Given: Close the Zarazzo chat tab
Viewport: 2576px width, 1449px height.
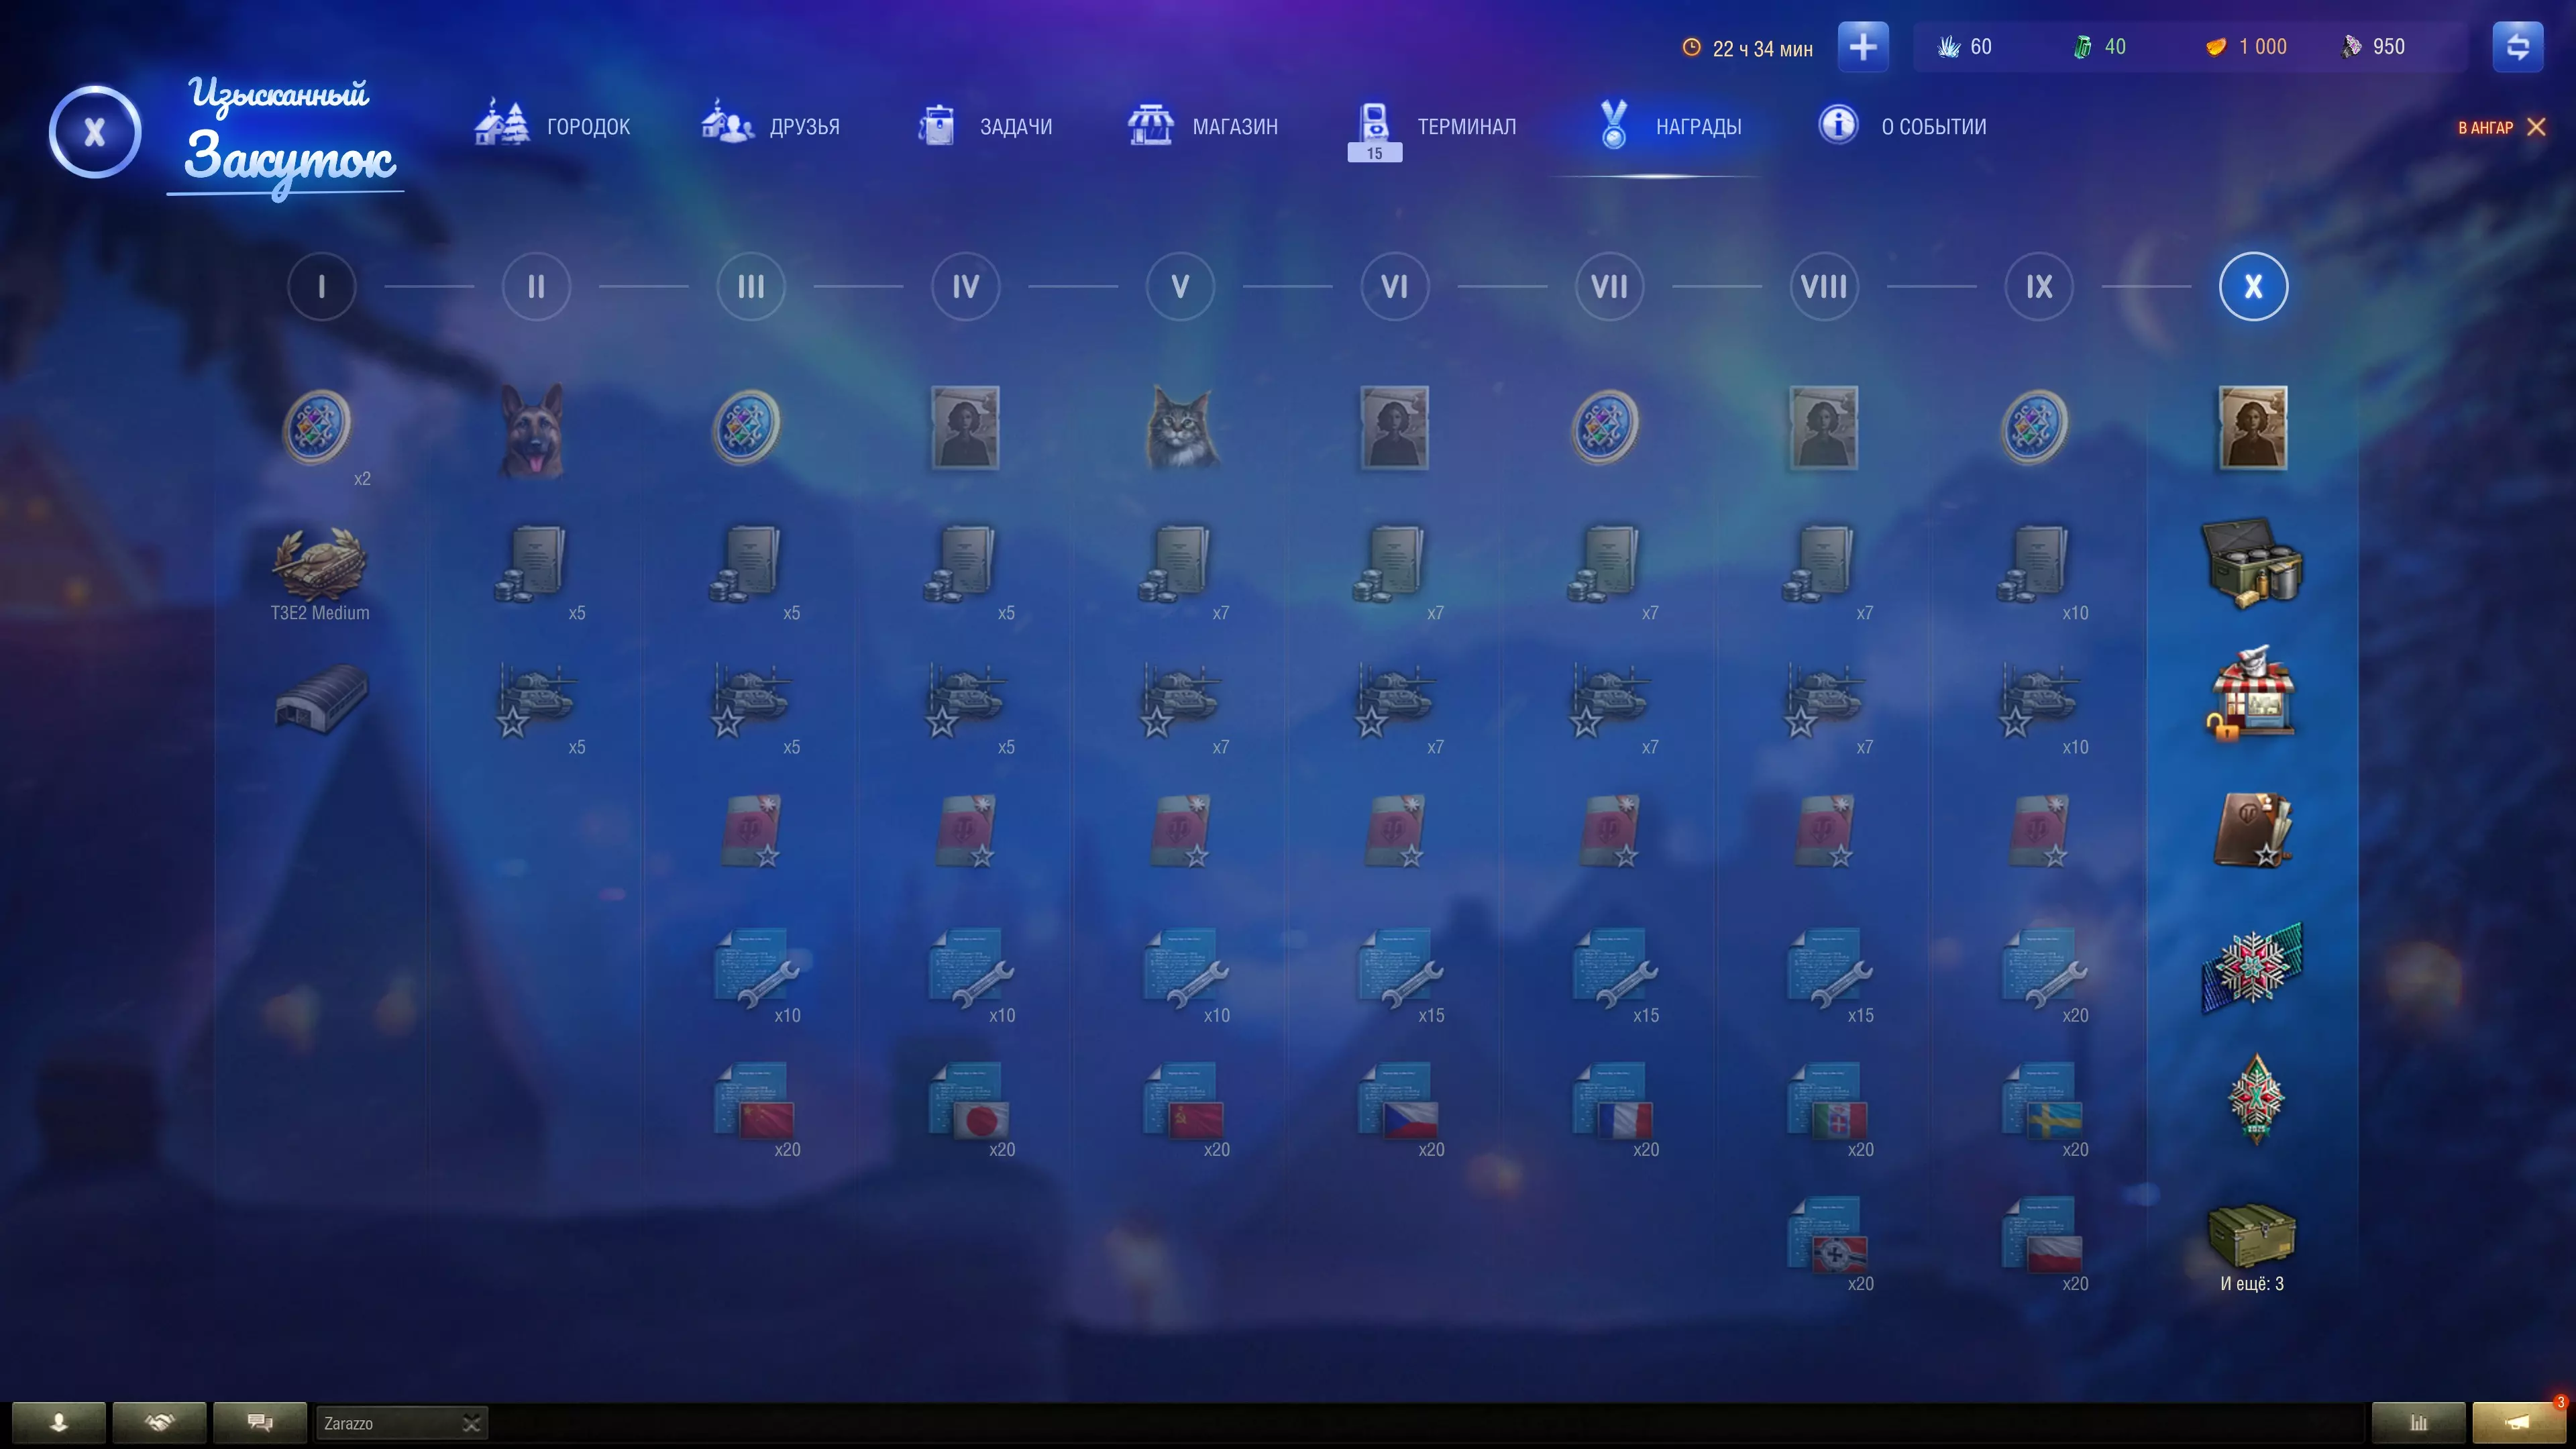Looking at the screenshot, I should (471, 1422).
